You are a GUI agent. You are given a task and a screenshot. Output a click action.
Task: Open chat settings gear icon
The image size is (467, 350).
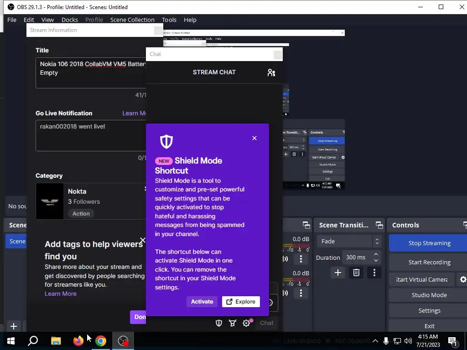click(247, 323)
